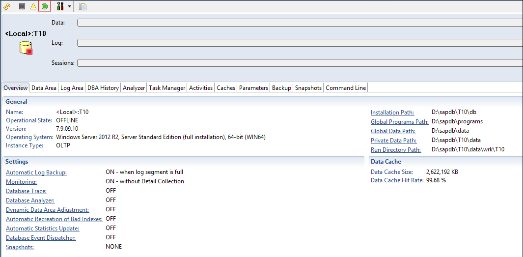Click the yellow refresh arrows icon
This screenshot has width=523, height=257.
pyautogui.click(x=7, y=6)
